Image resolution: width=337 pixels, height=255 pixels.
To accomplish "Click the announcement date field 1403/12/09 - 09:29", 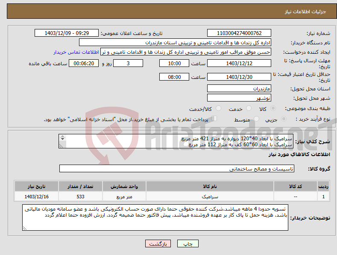I will pyautogui.click(x=67, y=33).
